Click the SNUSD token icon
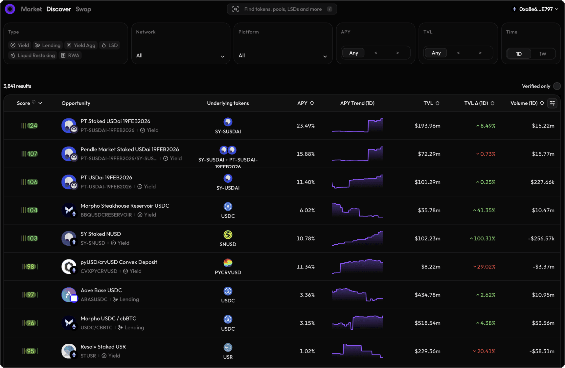 click(x=228, y=235)
